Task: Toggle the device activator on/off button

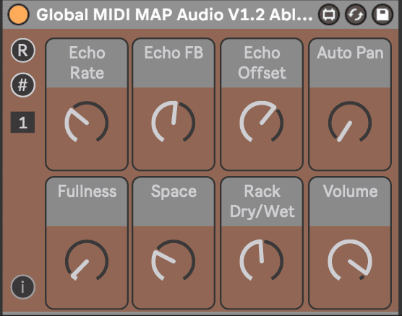Action: [19, 14]
